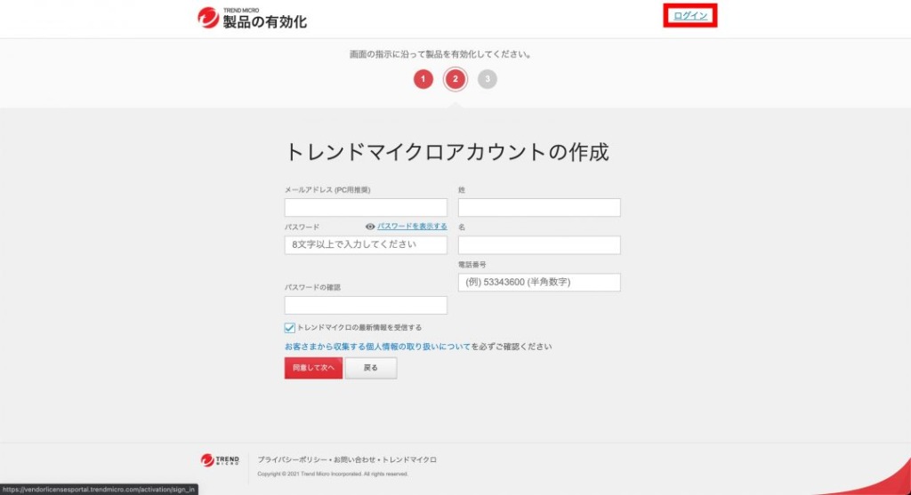Screen dimensions: 911x495
Task: Focus the パスワードの確認 input field
Action: pos(366,305)
